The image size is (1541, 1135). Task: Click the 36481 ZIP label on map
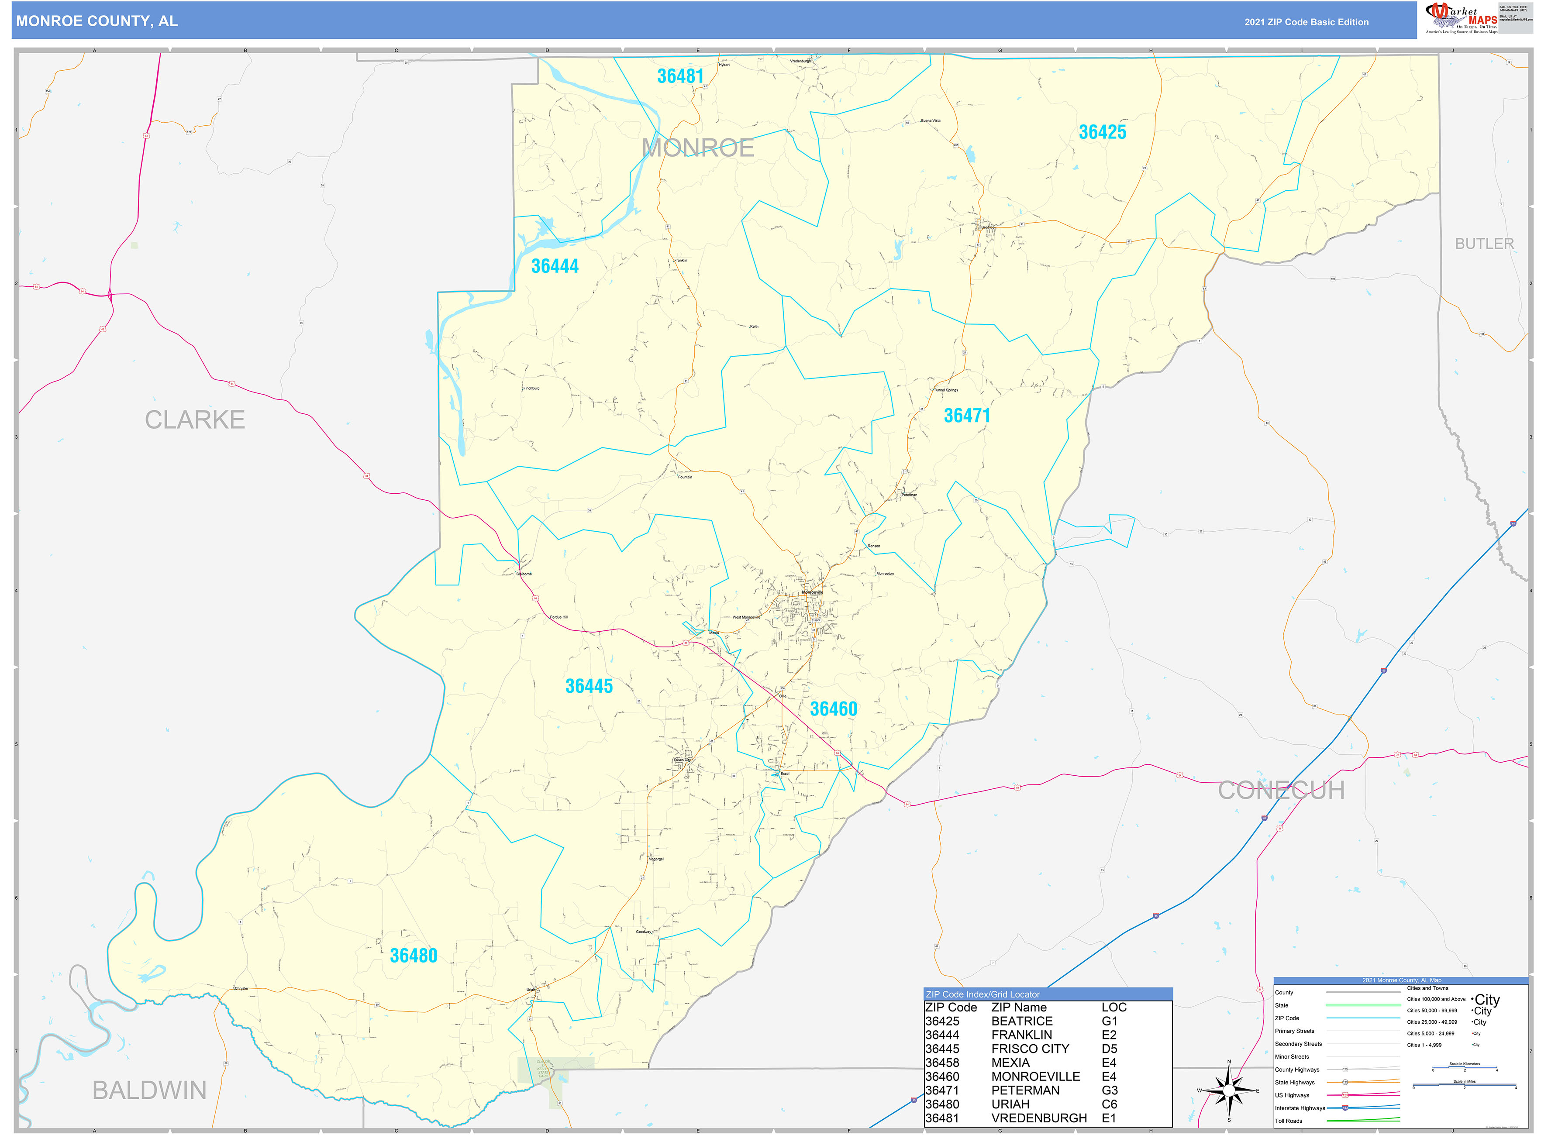tap(680, 76)
